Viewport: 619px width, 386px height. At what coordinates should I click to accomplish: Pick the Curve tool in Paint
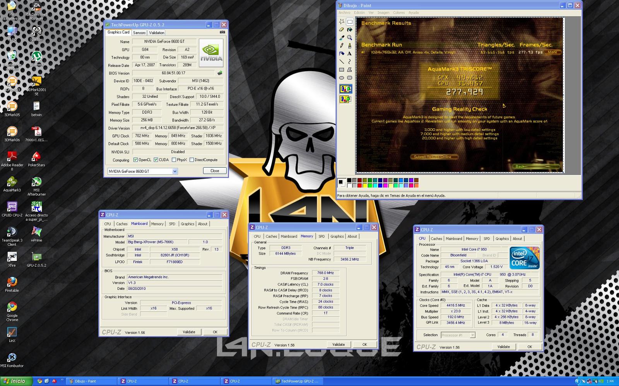coord(350,62)
